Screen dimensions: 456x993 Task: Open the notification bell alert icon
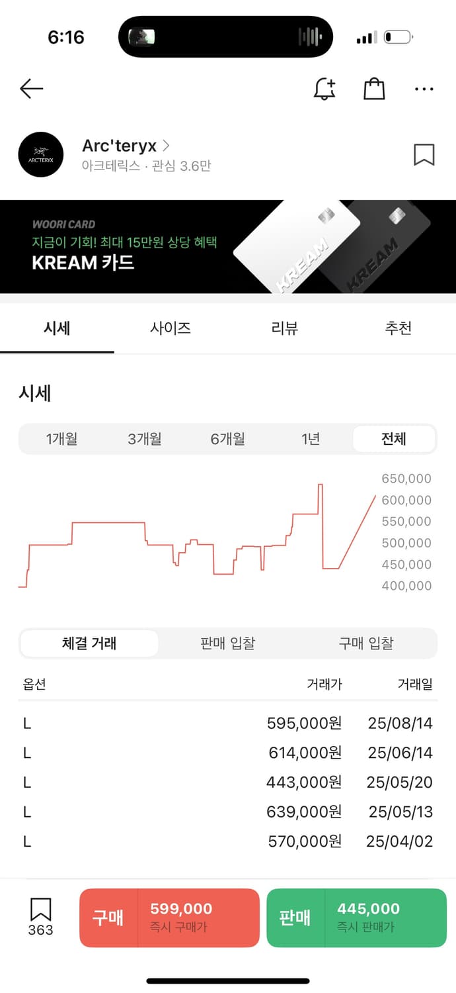click(324, 89)
